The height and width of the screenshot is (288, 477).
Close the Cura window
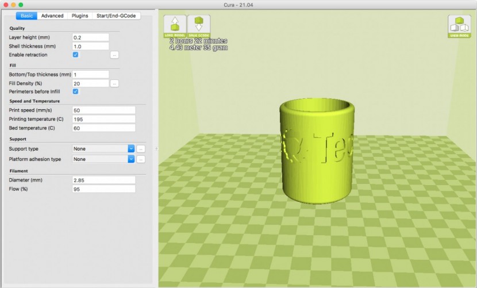pyautogui.click(x=6, y=5)
